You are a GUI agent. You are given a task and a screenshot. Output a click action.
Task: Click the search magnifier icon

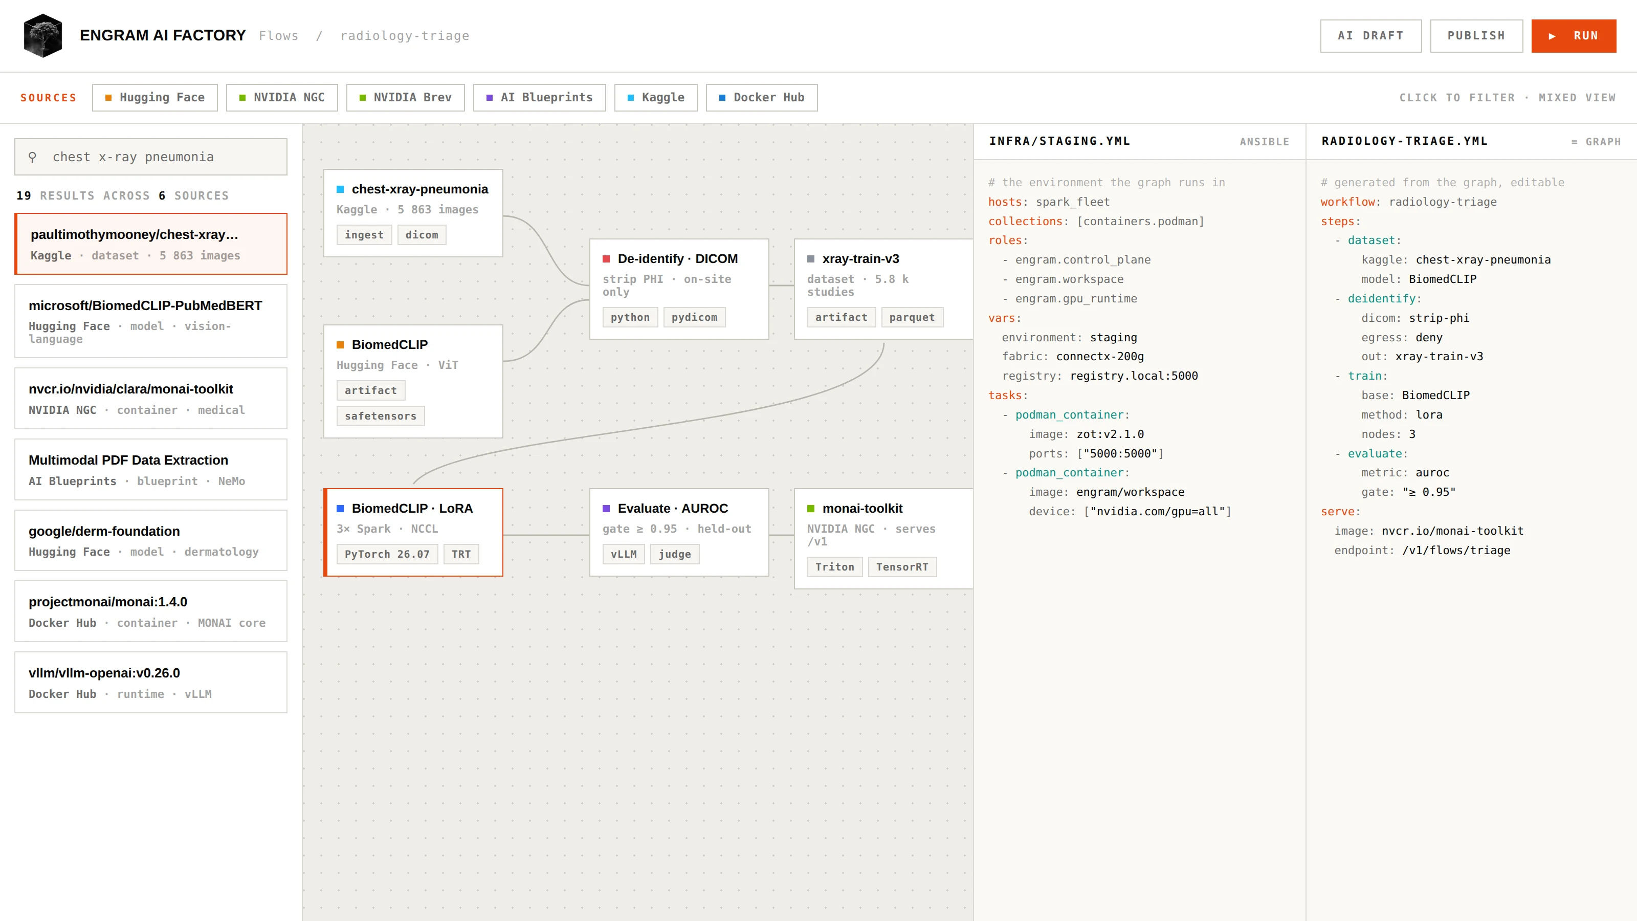coord(32,157)
